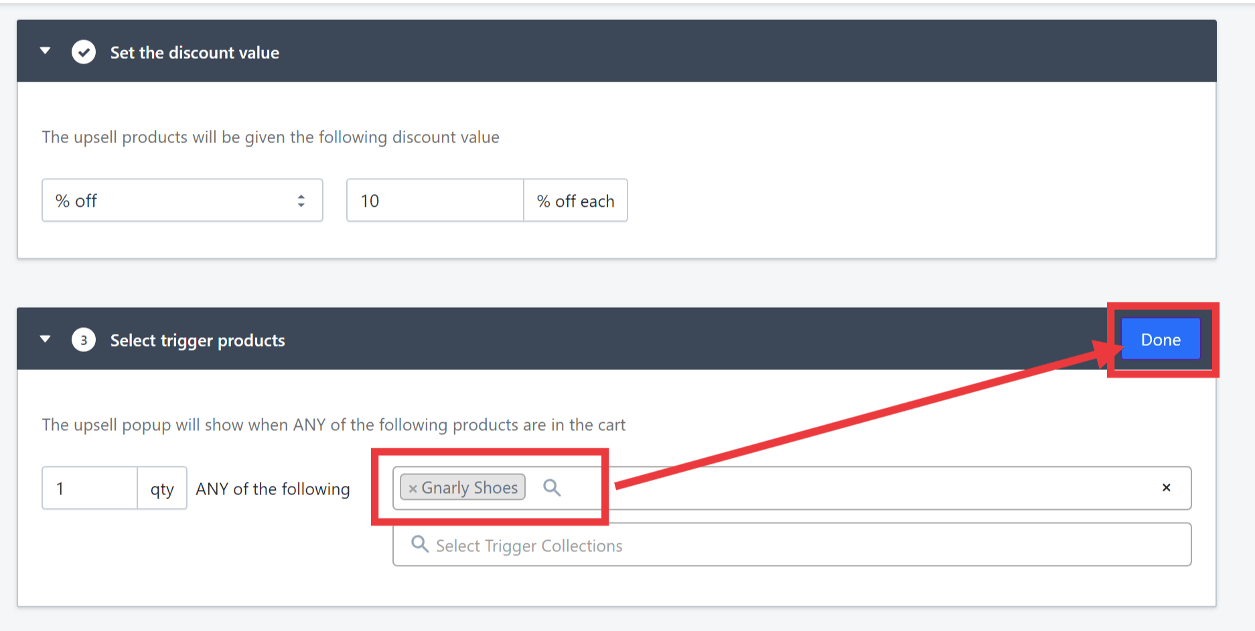Focus the trigger quantity field showing 1
Screen dimensions: 1255x631
pyautogui.click(x=90, y=488)
